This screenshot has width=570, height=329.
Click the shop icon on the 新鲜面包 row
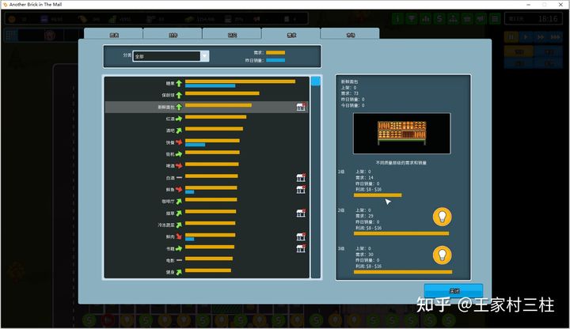pos(301,107)
